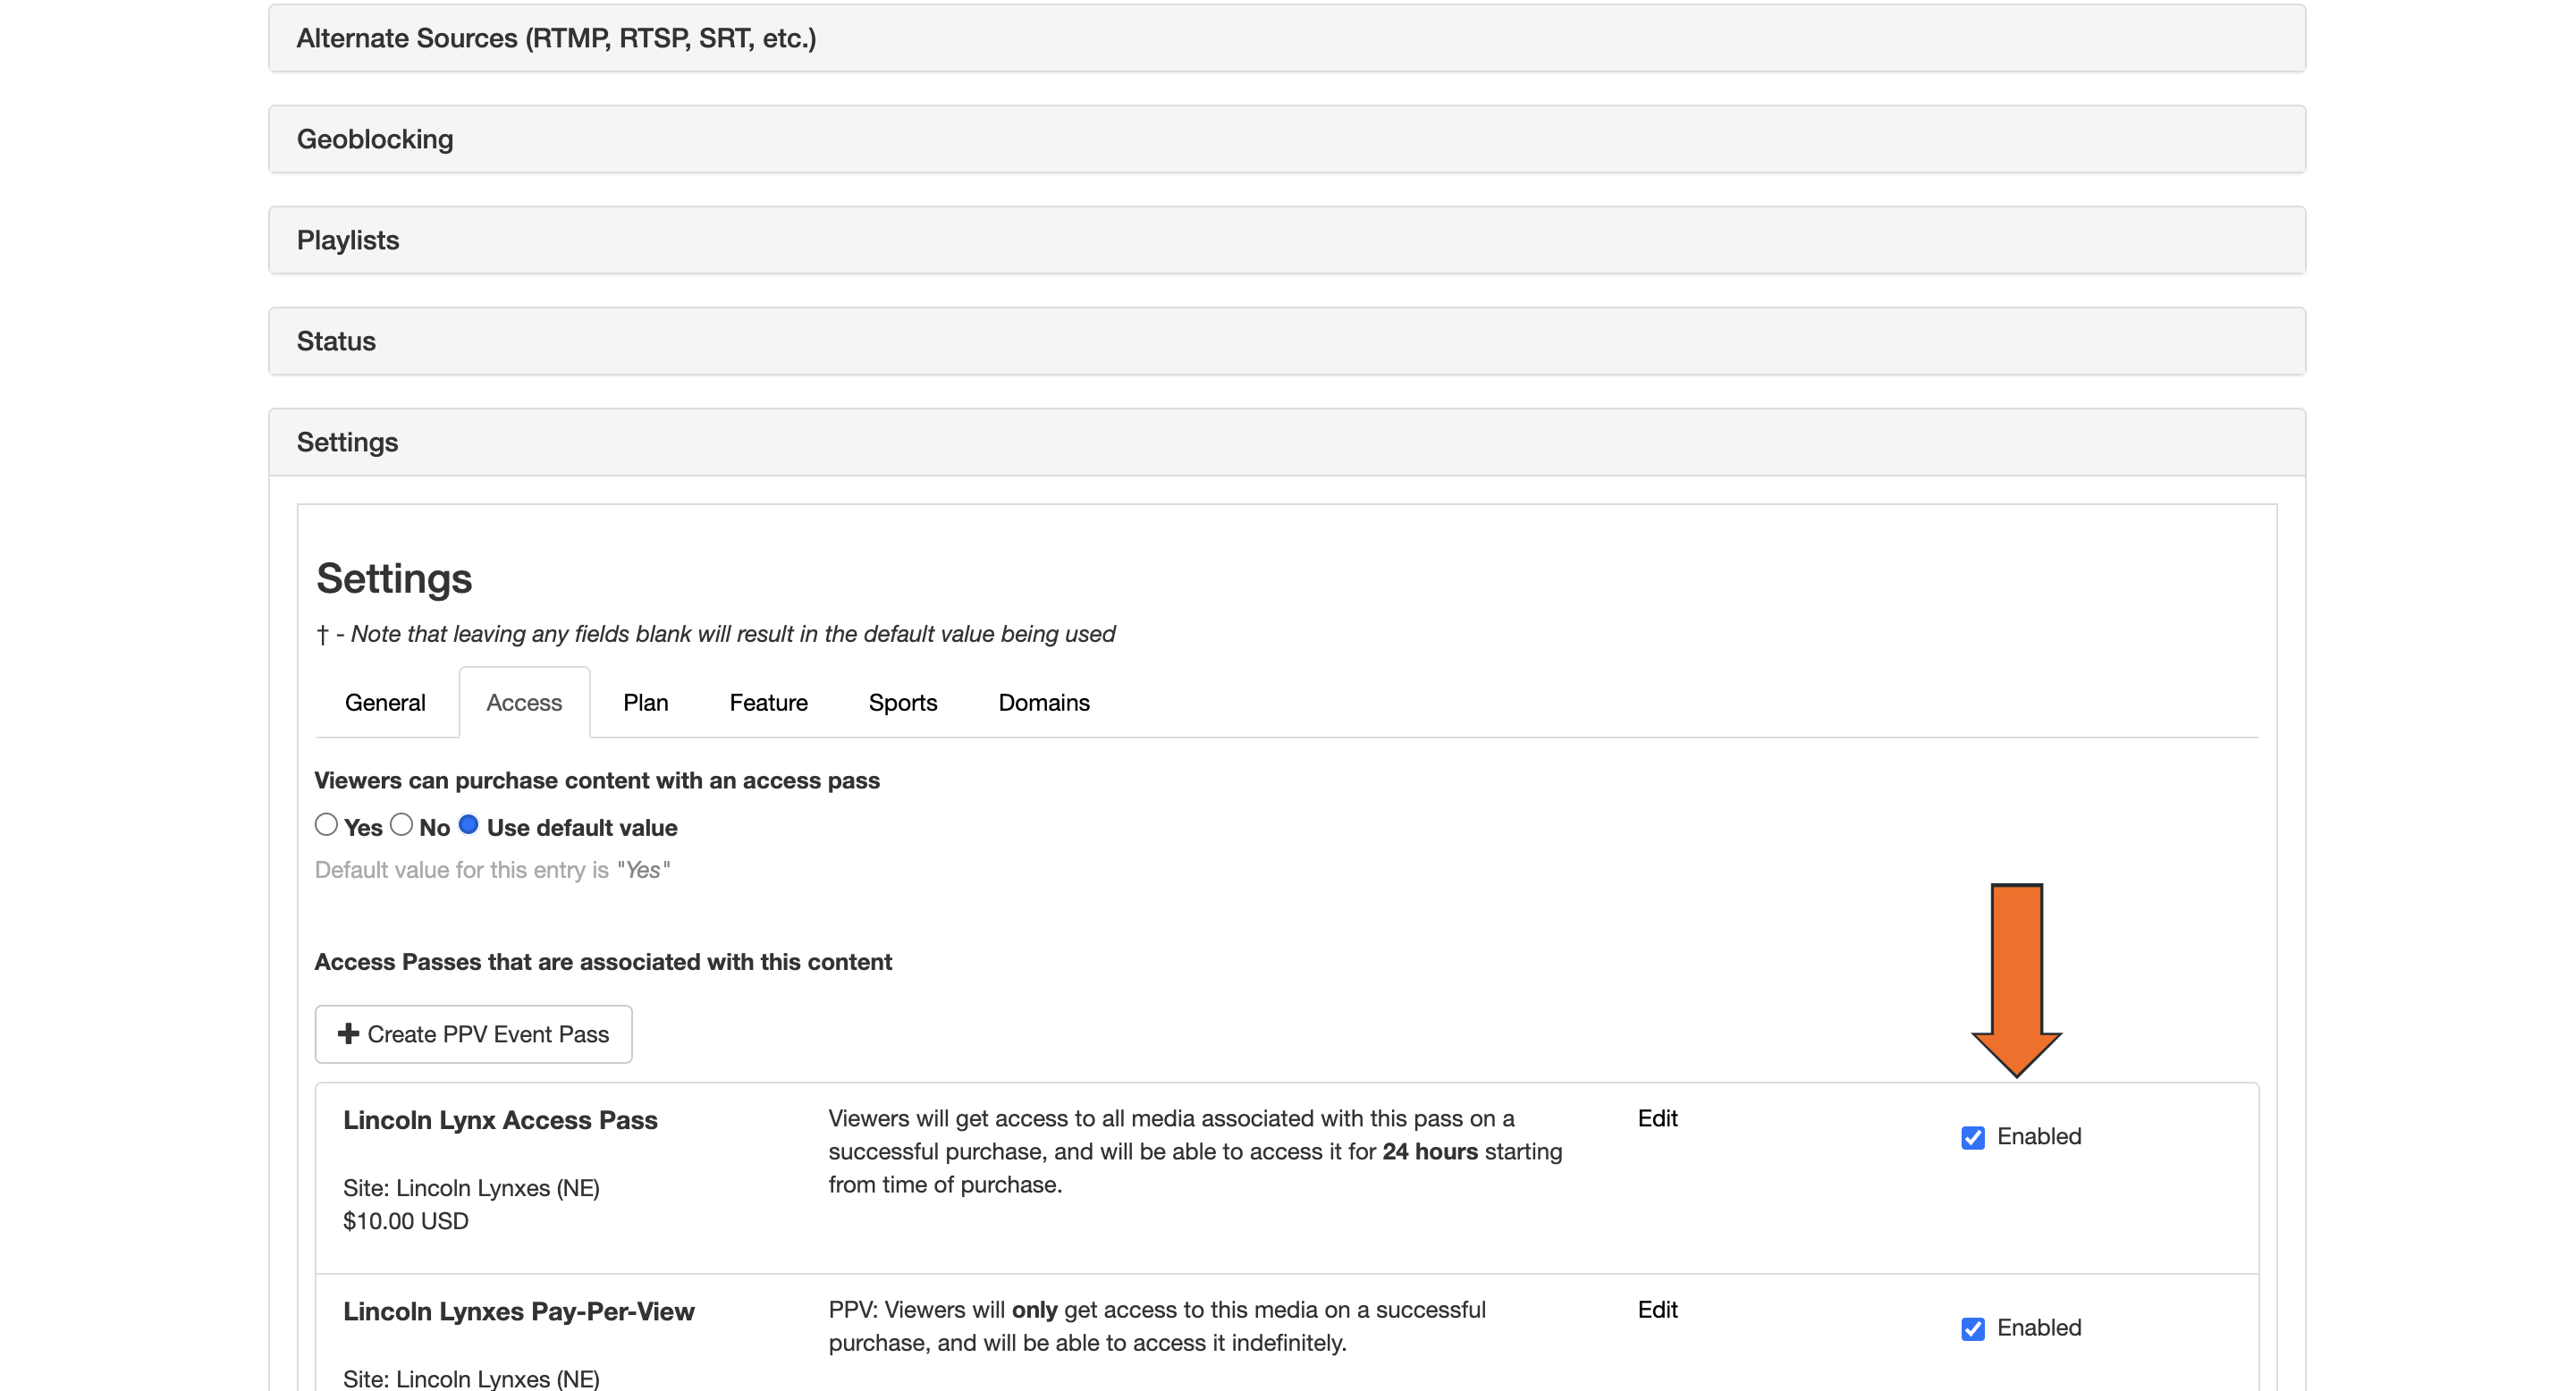Uncheck Enabled for Lincoln Lynx Access Pass
Image resolution: width=2575 pixels, height=1391 pixels.
pyautogui.click(x=1972, y=1137)
